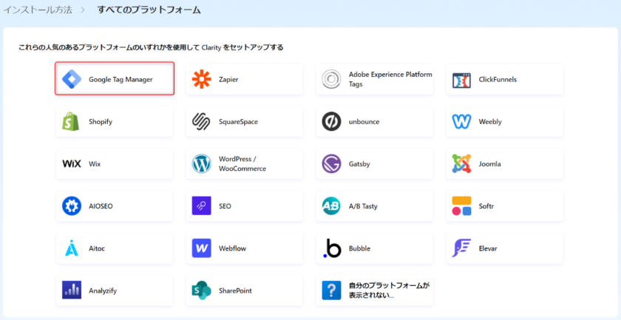Click the すべてのプラットフォーム breadcrumb label
This screenshot has height=320, width=621.
[149, 11]
